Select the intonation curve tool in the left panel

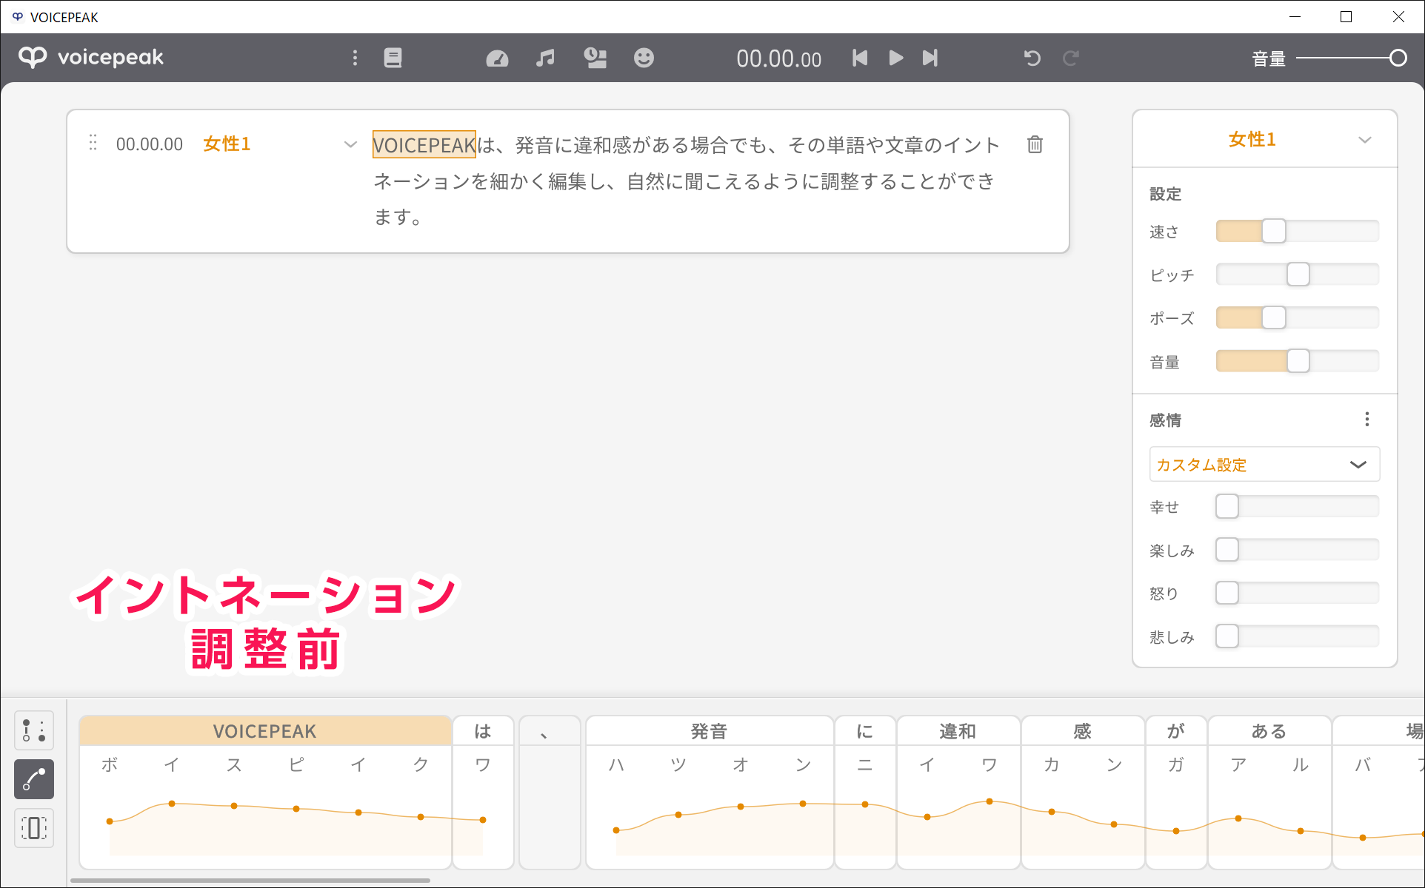click(33, 779)
